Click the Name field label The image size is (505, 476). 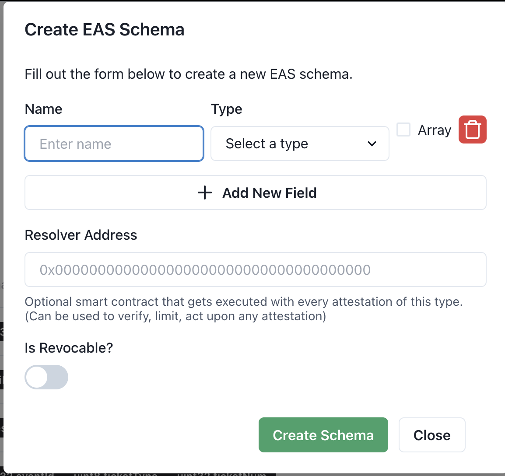coord(43,109)
